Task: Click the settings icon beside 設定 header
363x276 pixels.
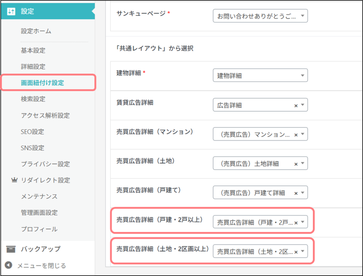Action: [11, 11]
